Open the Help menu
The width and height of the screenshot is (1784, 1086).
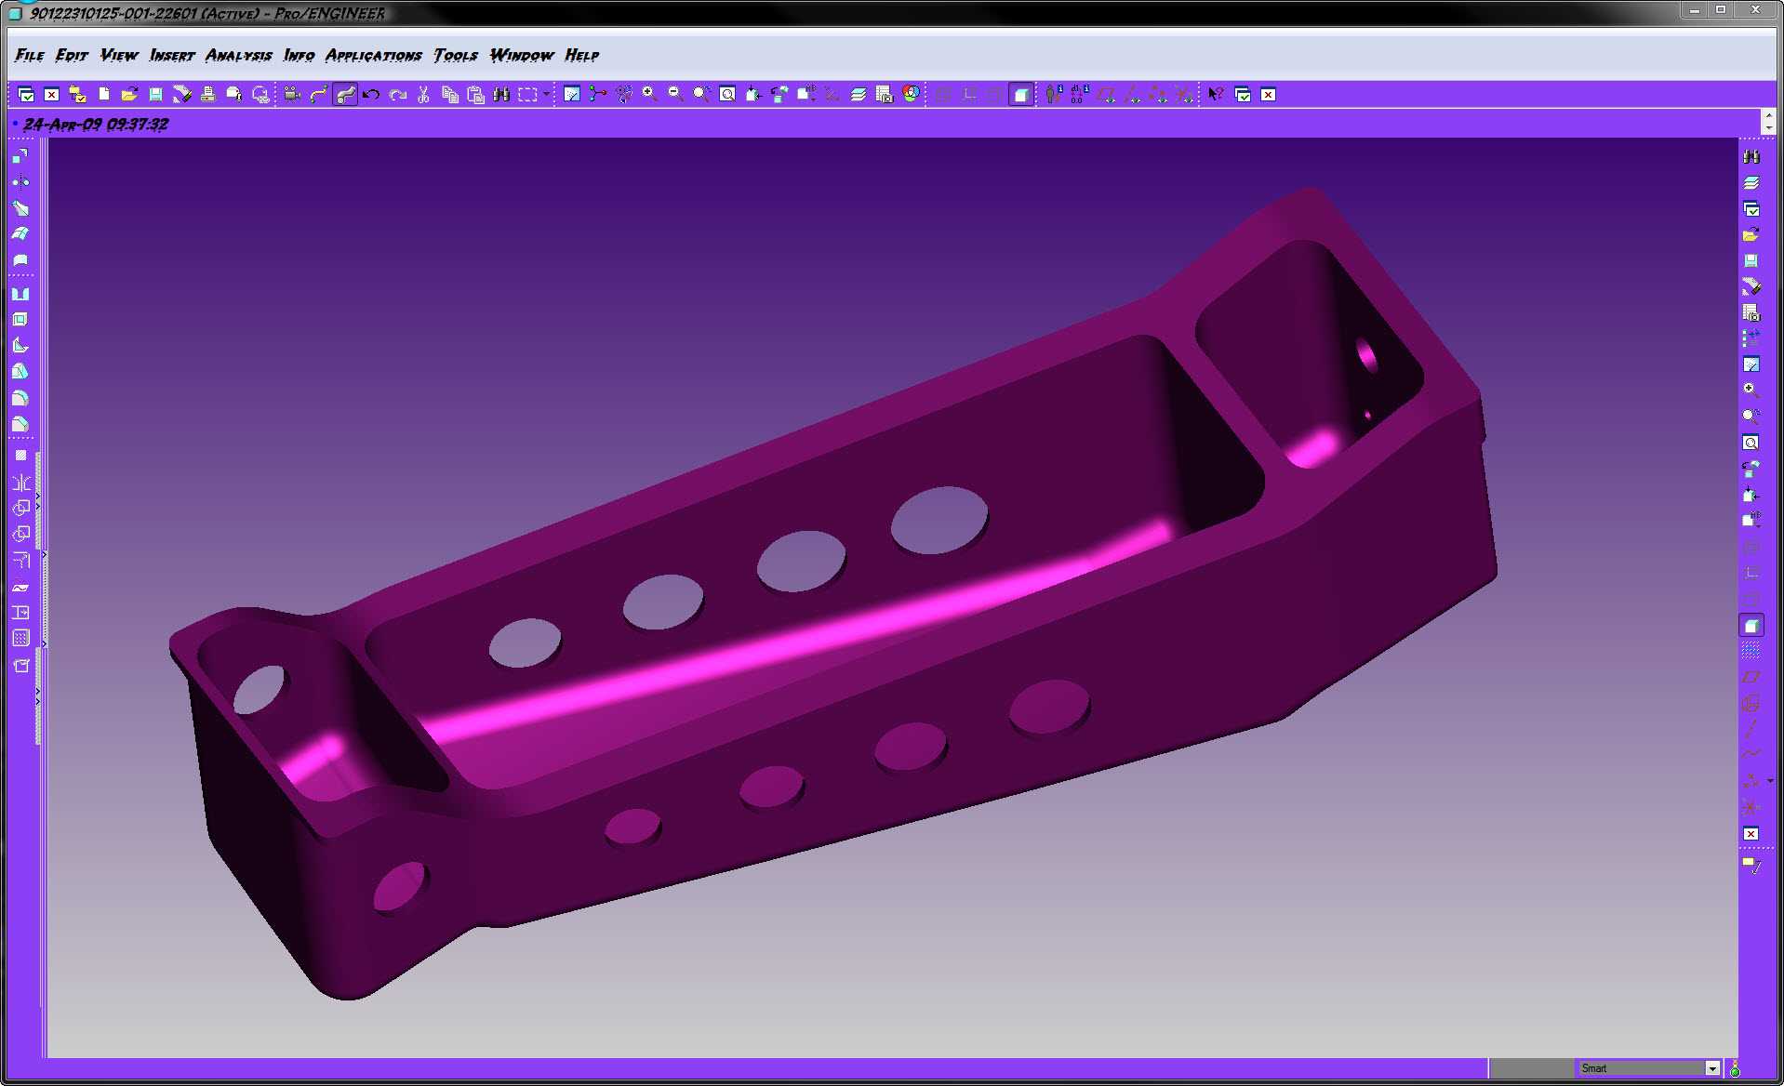tap(581, 56)
